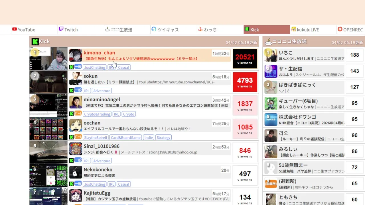Image resolution: width=365 pixels, height=205 pixels.
Task: Click Crypto&Trading tag
Action: pos(97,114)
